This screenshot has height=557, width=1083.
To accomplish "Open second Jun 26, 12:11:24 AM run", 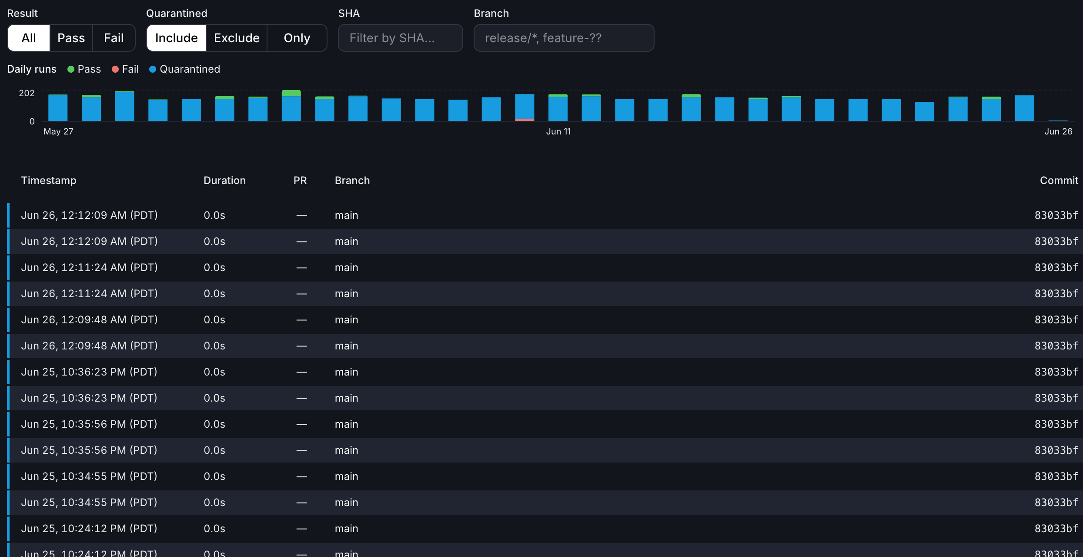I will (x=545, y=294).
